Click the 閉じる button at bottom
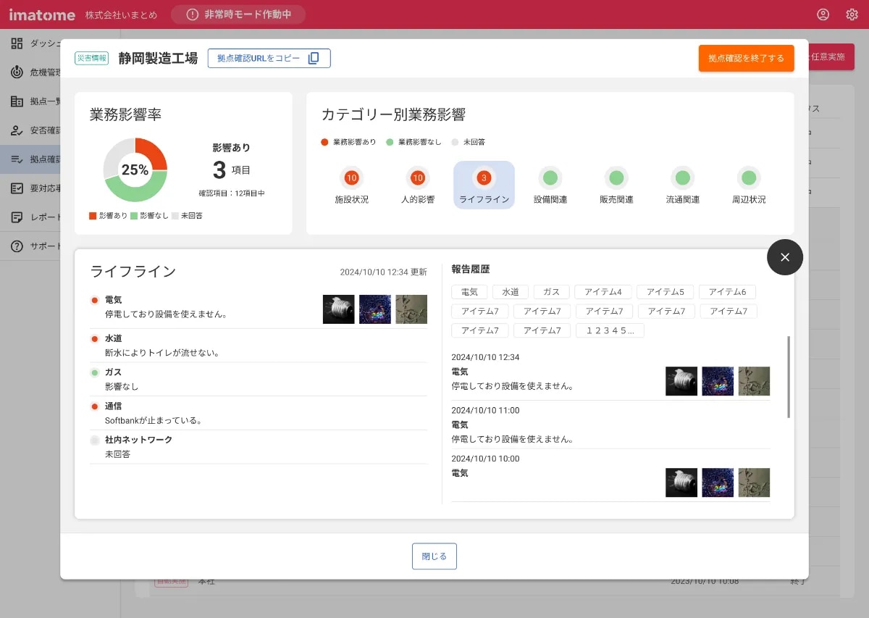Image resolution: width=869 pixels, height=618 pixels. tap(434, 556)
